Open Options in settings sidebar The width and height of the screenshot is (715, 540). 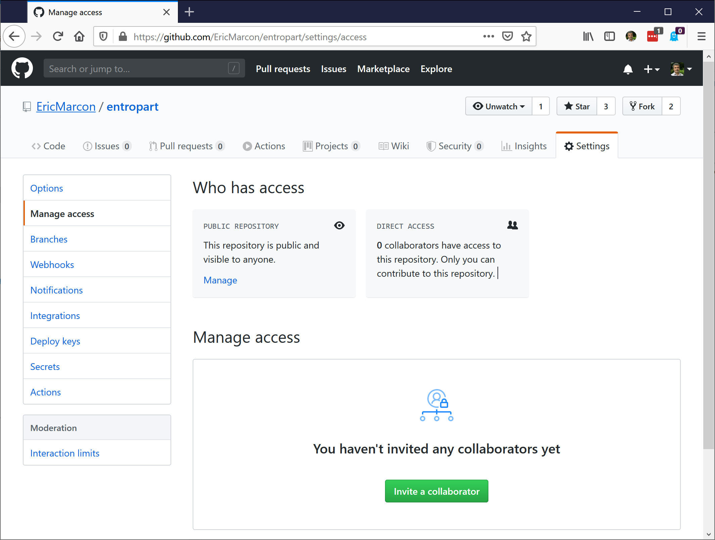(97, 188)
